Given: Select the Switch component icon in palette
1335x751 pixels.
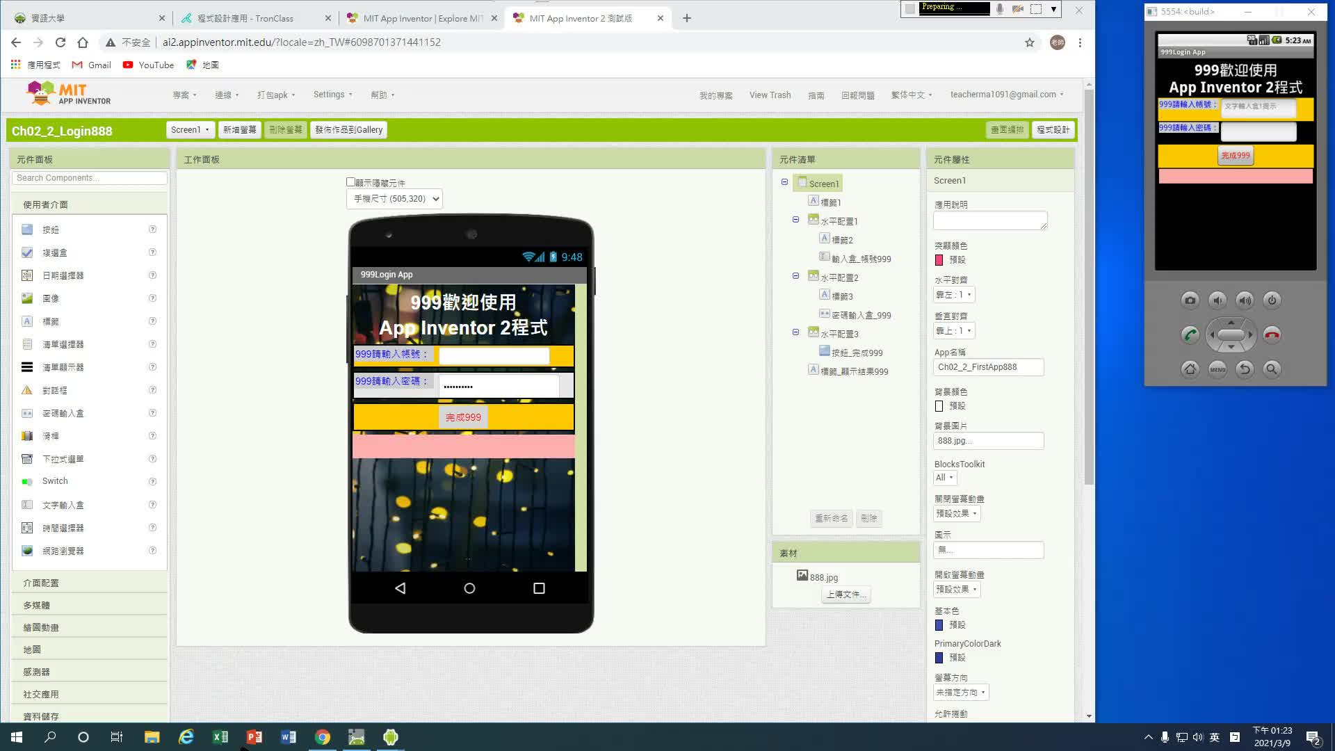Looking at the screenshot, I should [27, 481].
